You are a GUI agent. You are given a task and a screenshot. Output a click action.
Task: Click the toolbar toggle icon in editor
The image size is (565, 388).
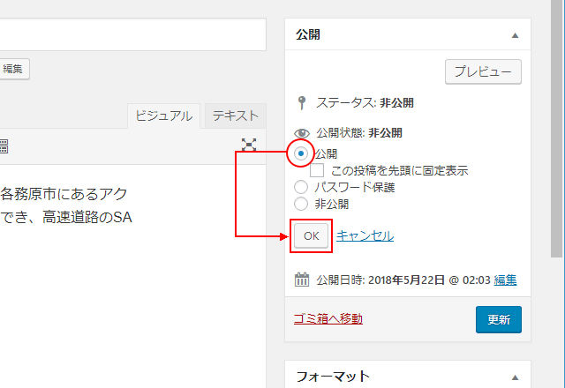coord(4,146)
